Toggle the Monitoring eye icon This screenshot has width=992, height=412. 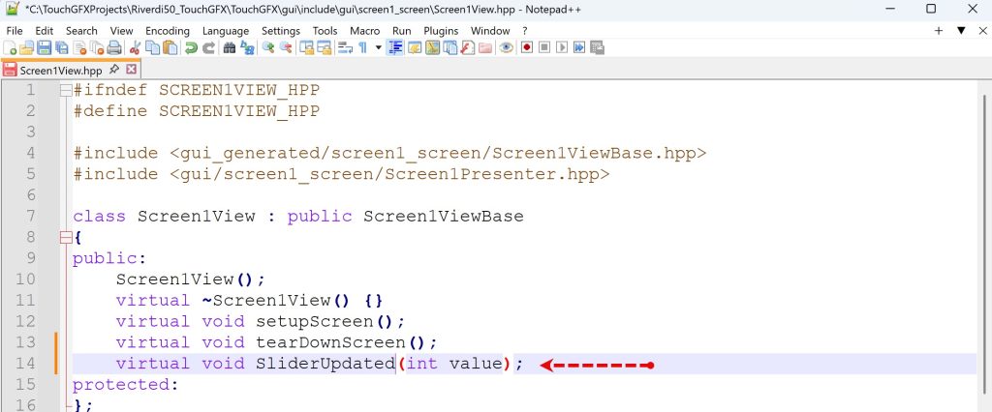tap(505, 47)
